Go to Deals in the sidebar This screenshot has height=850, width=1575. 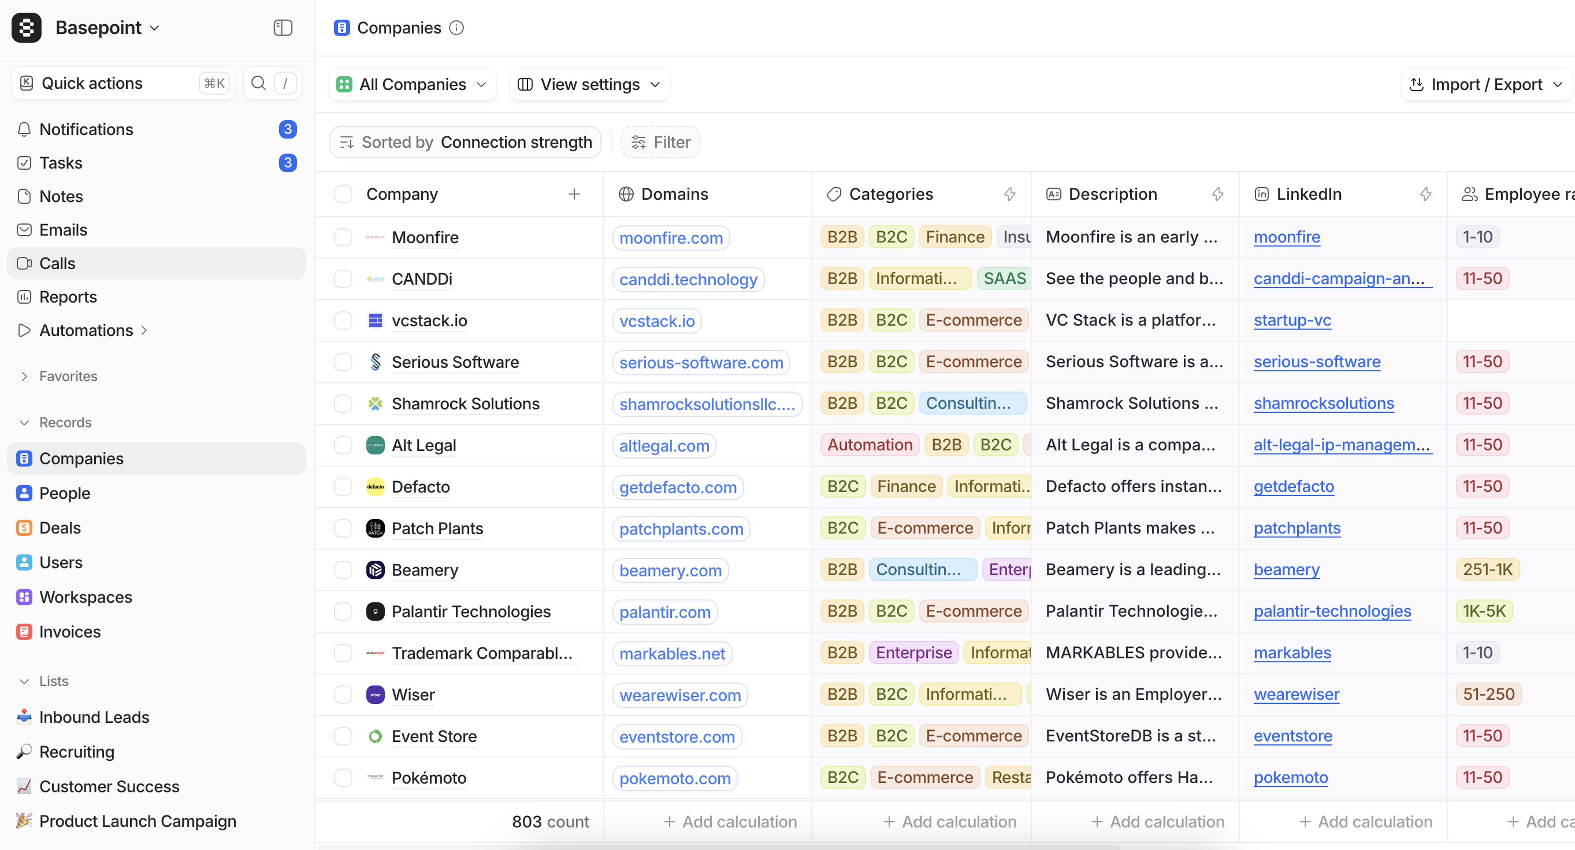tap(59, 527)
